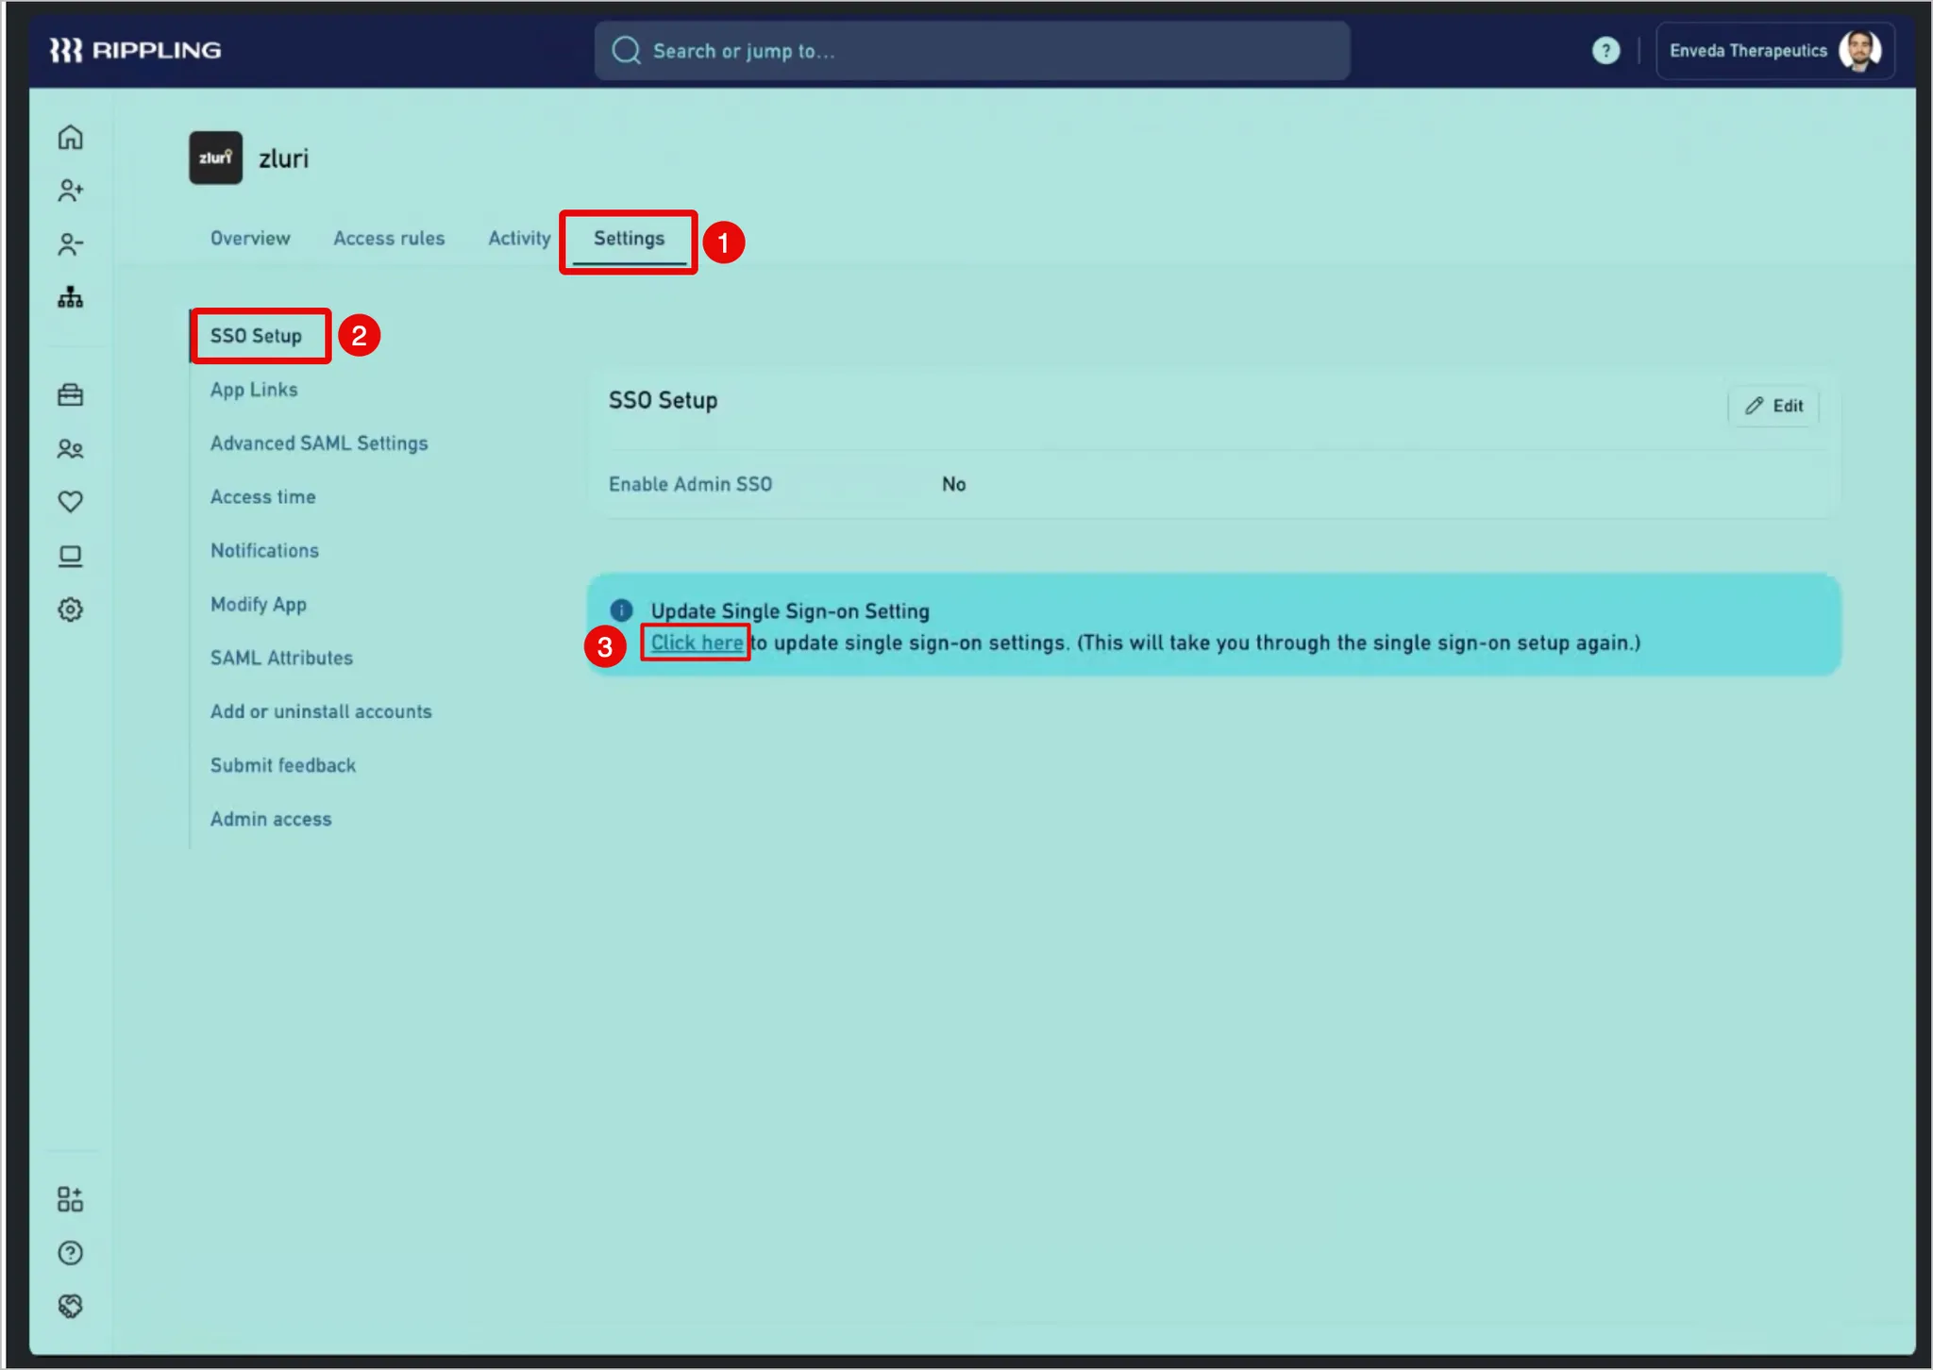Image resolution: width=1933 pixels, height=1370 pixels.
Task: Click the Rippling logo
Action: point(135,50)
